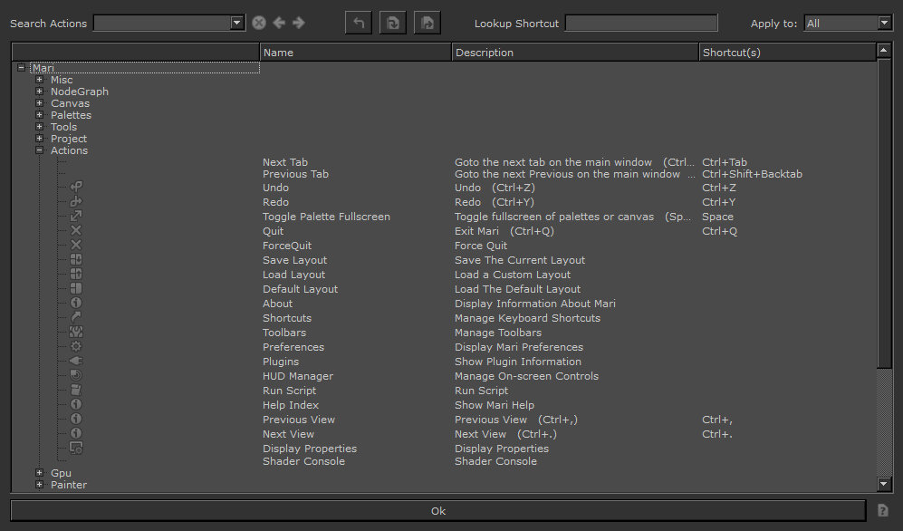903x531 pixels.
Task: Click the Description column header
Action: 574,53
